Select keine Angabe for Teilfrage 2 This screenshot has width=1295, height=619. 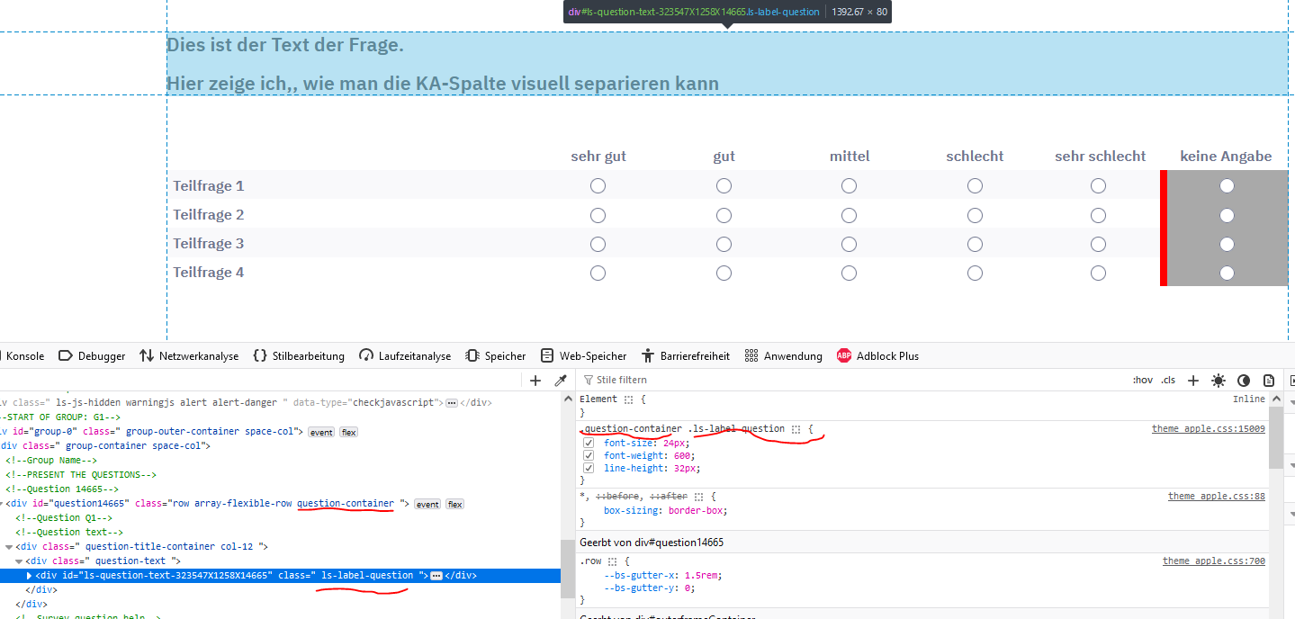click(x=1227, y=215)
